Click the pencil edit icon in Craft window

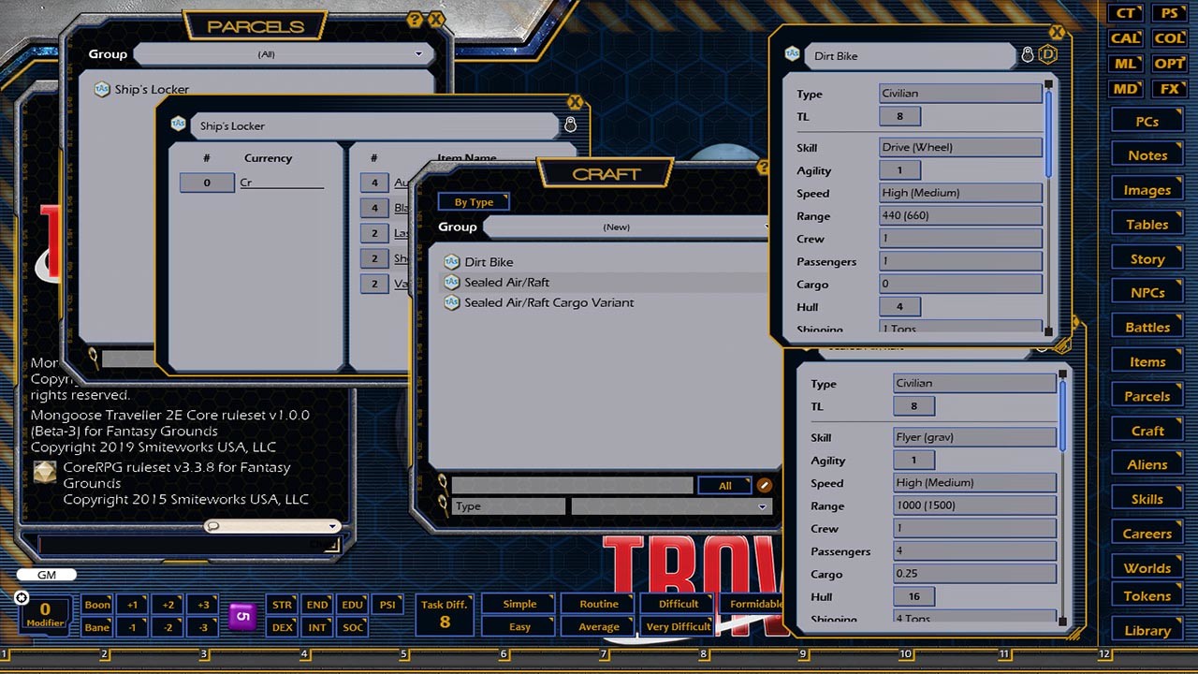765,485
